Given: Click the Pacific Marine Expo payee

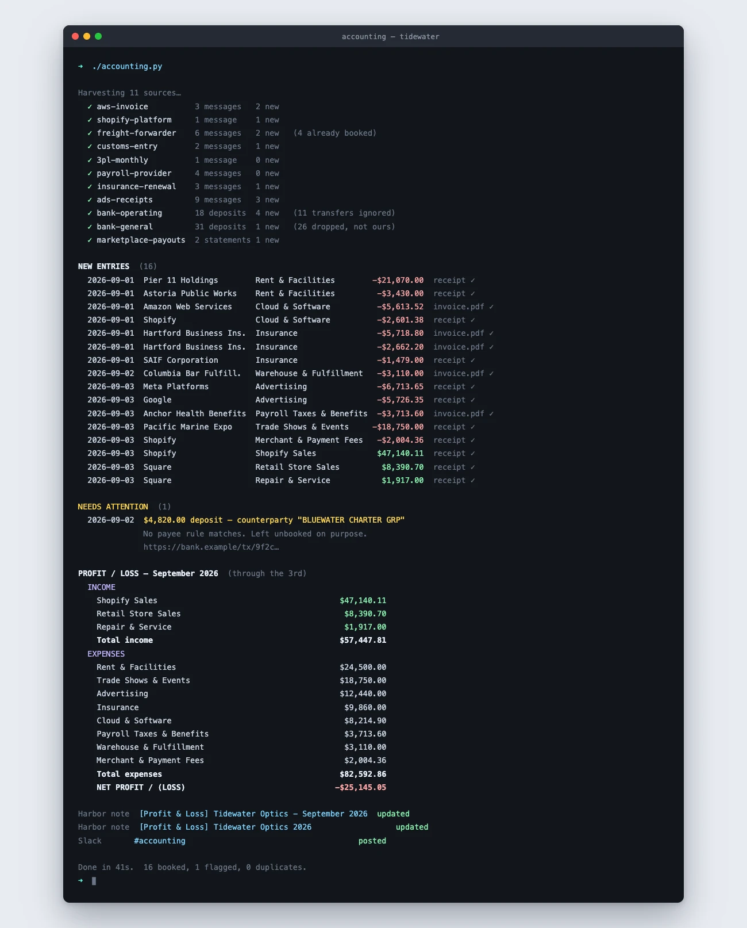Looking at the screenshot, I should [x=187, y=427].
